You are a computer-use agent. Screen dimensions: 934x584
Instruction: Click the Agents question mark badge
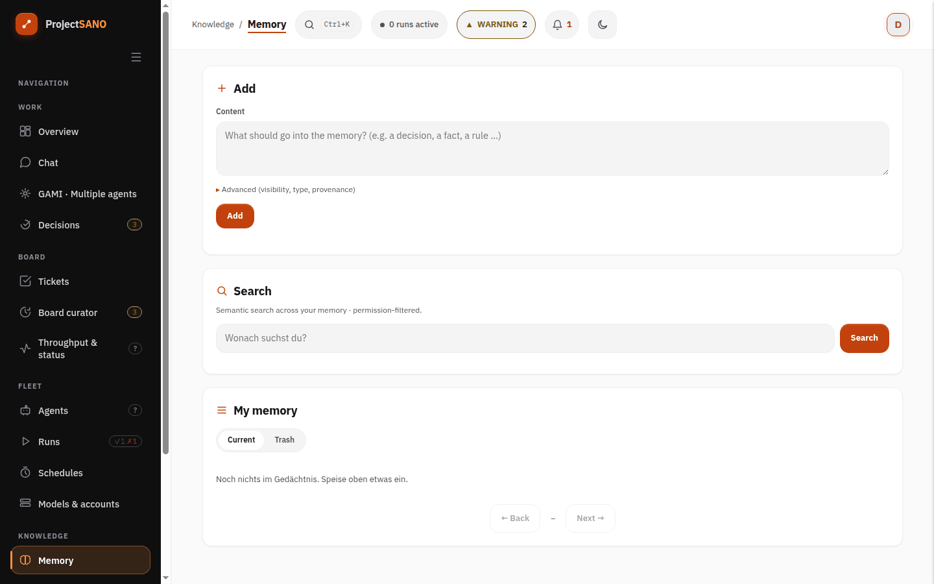135,411
